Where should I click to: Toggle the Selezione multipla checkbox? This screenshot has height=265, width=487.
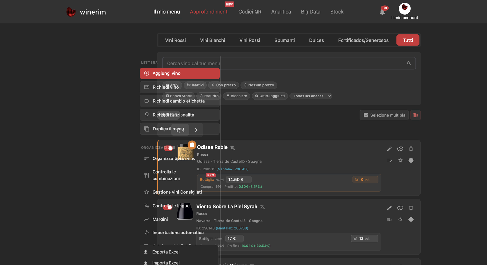click(x=366, y=115)
